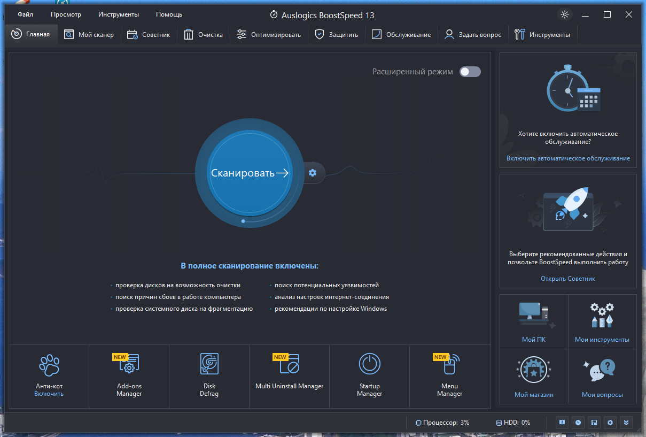Expand the double-chevron in status bar
The width and height of the screenshot is (646, 437).
click(x=627, y=423)
